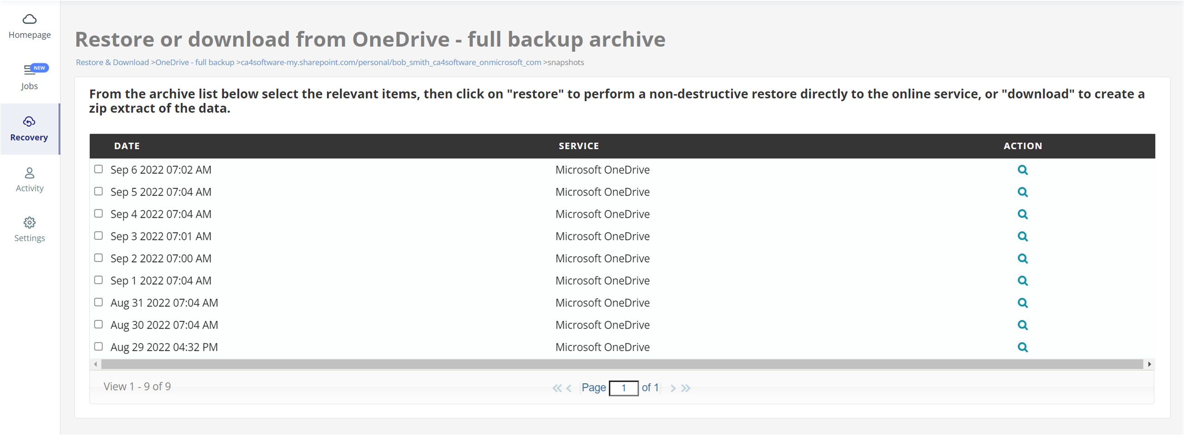Click the page number input field
The image size is (1184, 435).
pos(624,388)
